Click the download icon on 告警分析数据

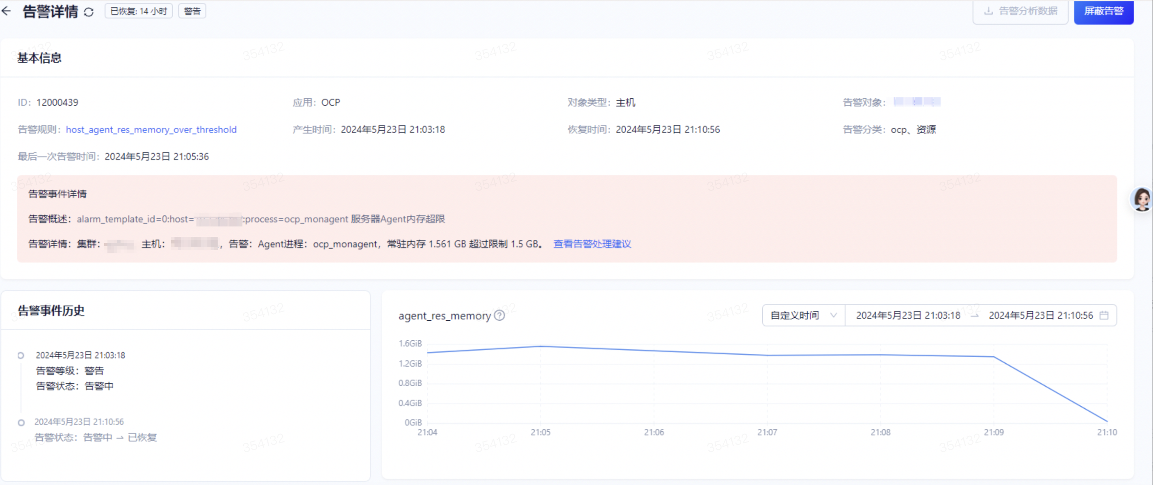pyautogui.click(x=988, y=11)
